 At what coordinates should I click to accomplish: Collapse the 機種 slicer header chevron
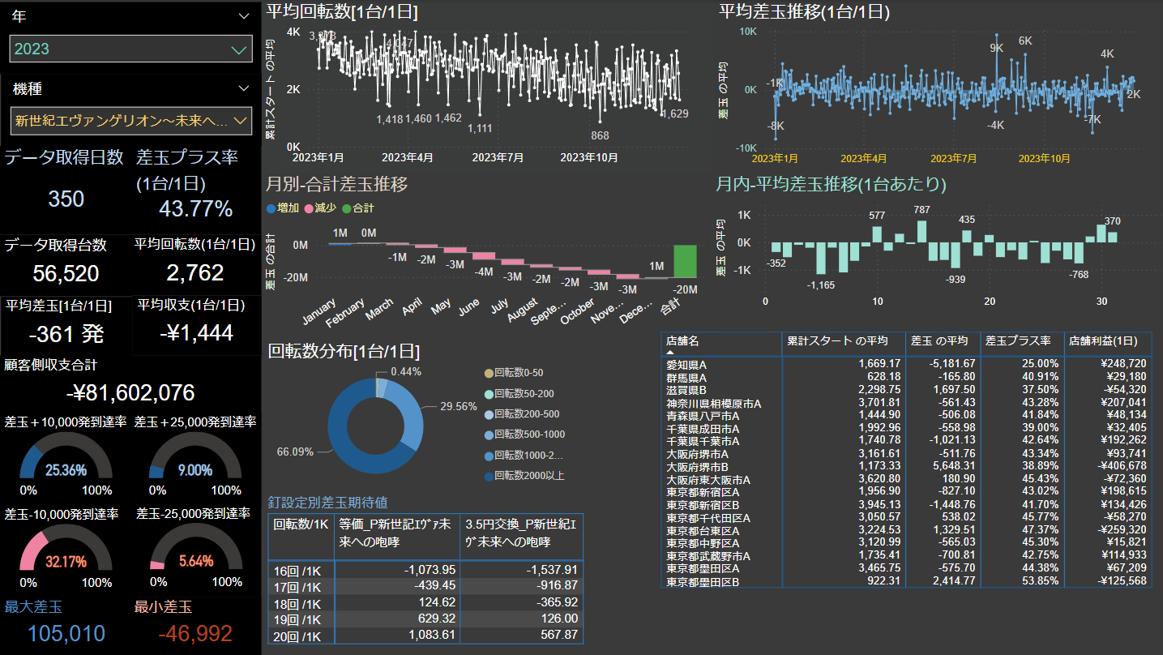(x=244, y=88)
